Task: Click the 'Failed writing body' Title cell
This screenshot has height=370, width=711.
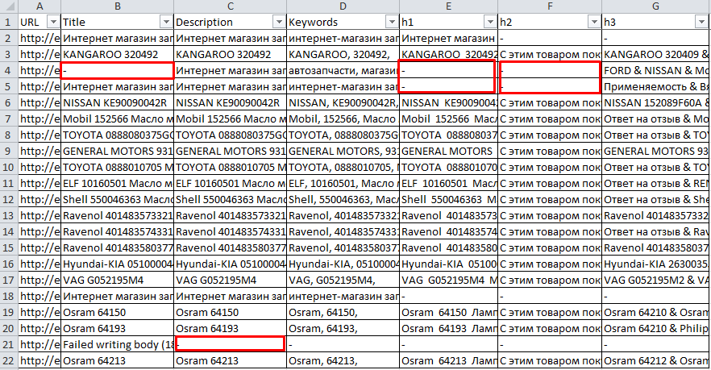Action: [x=117, y=344]
